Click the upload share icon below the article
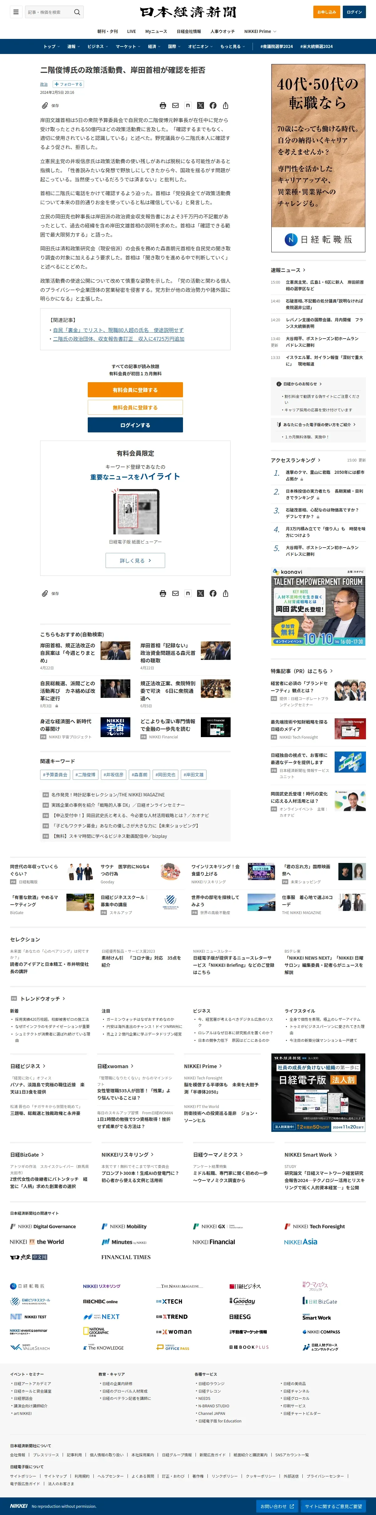Image resolution: width=376 pixels, height=1515 pixels. pos(226,593)
